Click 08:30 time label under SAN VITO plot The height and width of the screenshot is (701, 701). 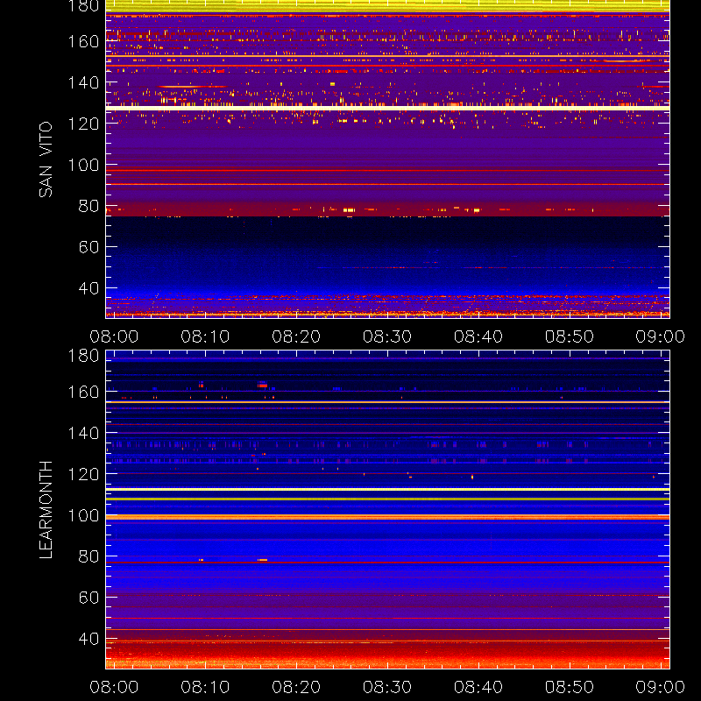pos(387,336)
